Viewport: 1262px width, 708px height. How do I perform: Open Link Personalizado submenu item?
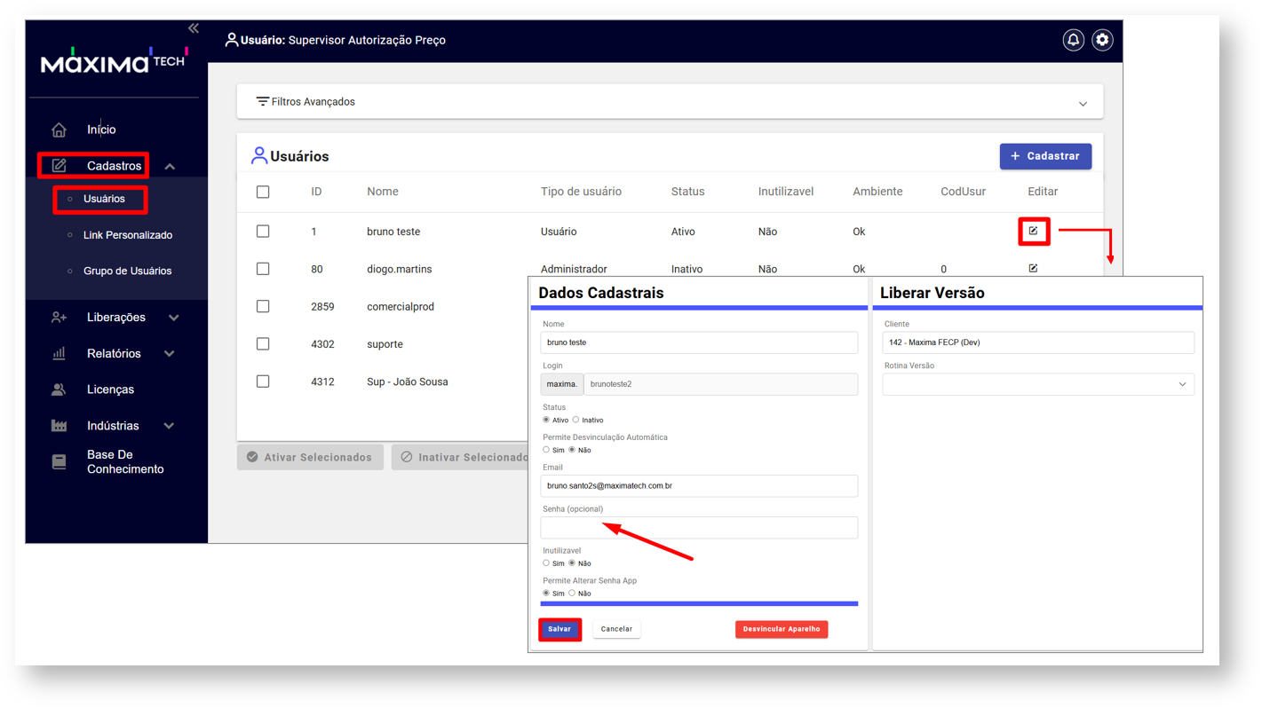pyautogui.click(x=127, y=235)
